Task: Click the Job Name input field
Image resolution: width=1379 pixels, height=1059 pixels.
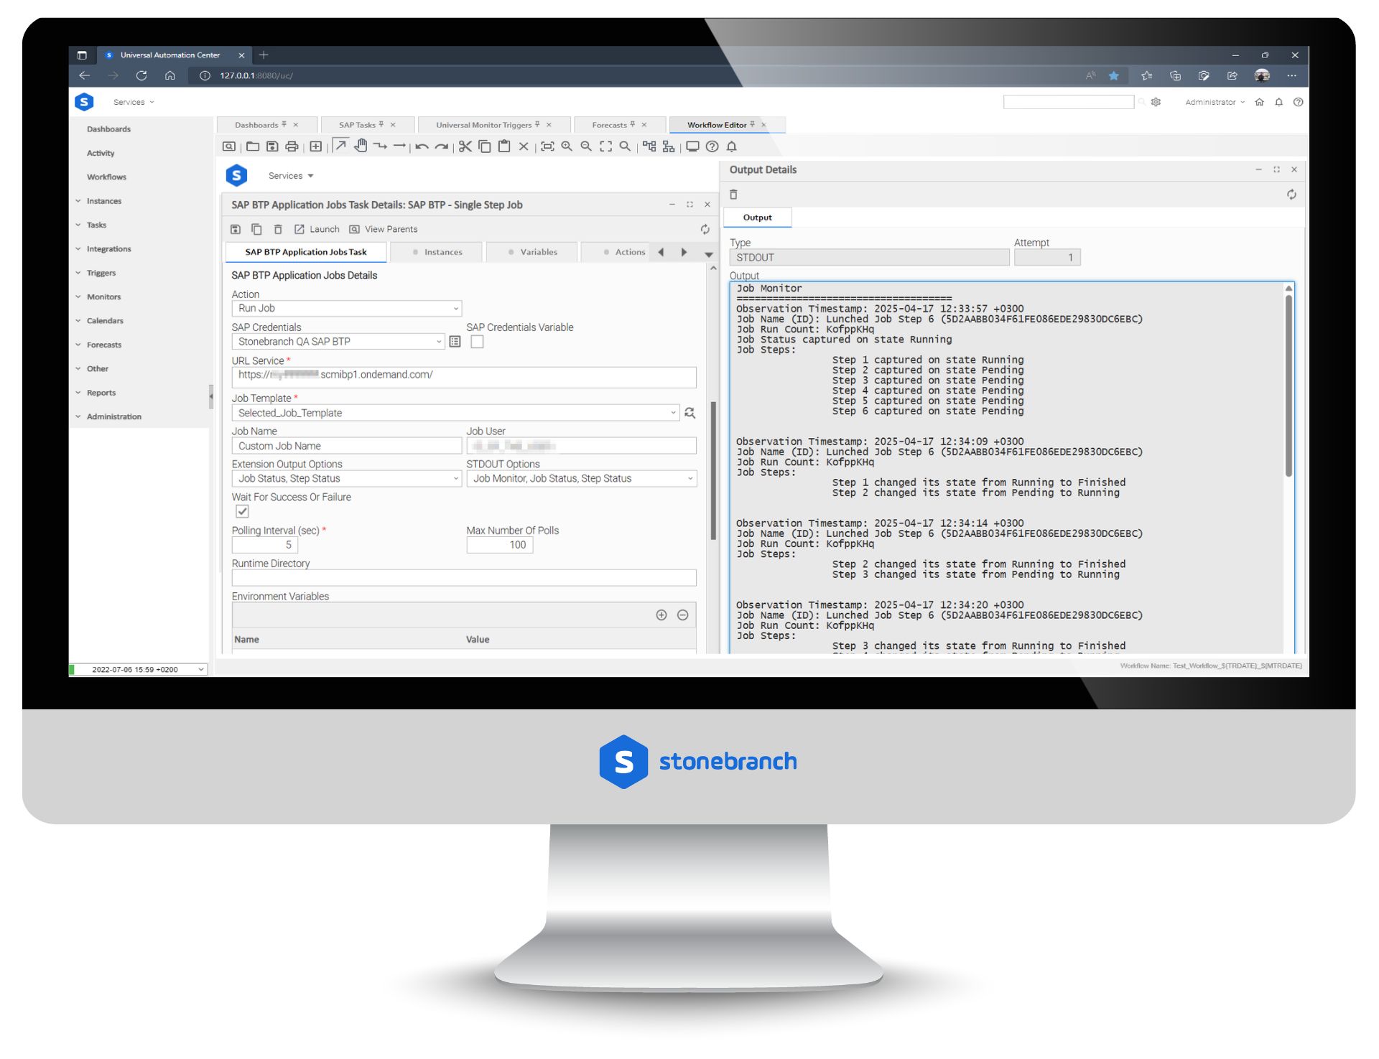Action: coord(346,446)
